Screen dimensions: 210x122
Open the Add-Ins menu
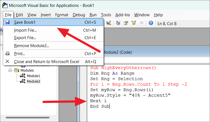(123, 15)
